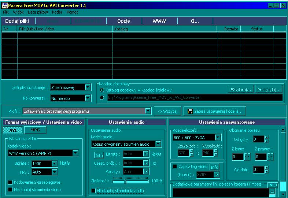Viewport: 288px width, 198px height.
Task: Check the Zapisz tag video box
Action: (175, 167)
